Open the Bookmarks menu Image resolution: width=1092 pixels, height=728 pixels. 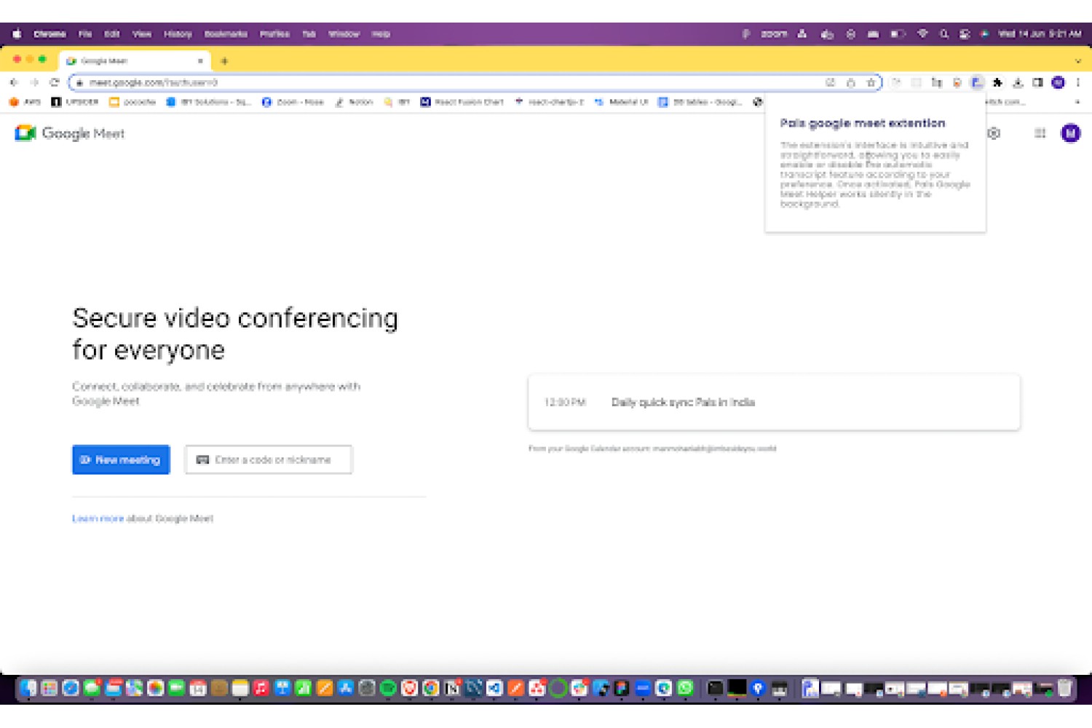pyautogui.click(x=226, y=34)
